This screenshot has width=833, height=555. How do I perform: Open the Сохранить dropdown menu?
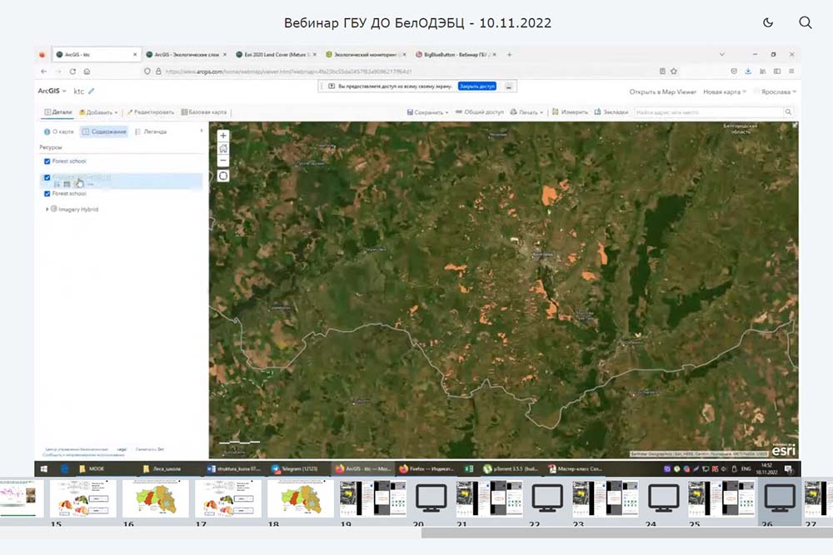coord(428,111)
